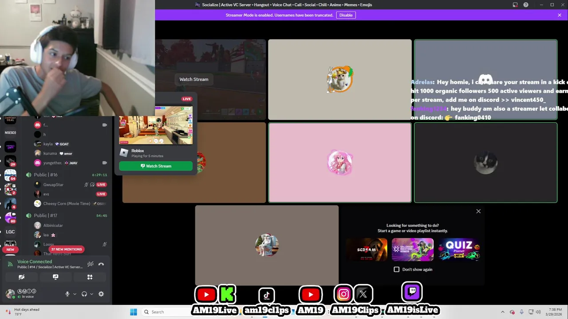
Task: Select the black-and-white cat avatar tile
Action: [485, 163]
